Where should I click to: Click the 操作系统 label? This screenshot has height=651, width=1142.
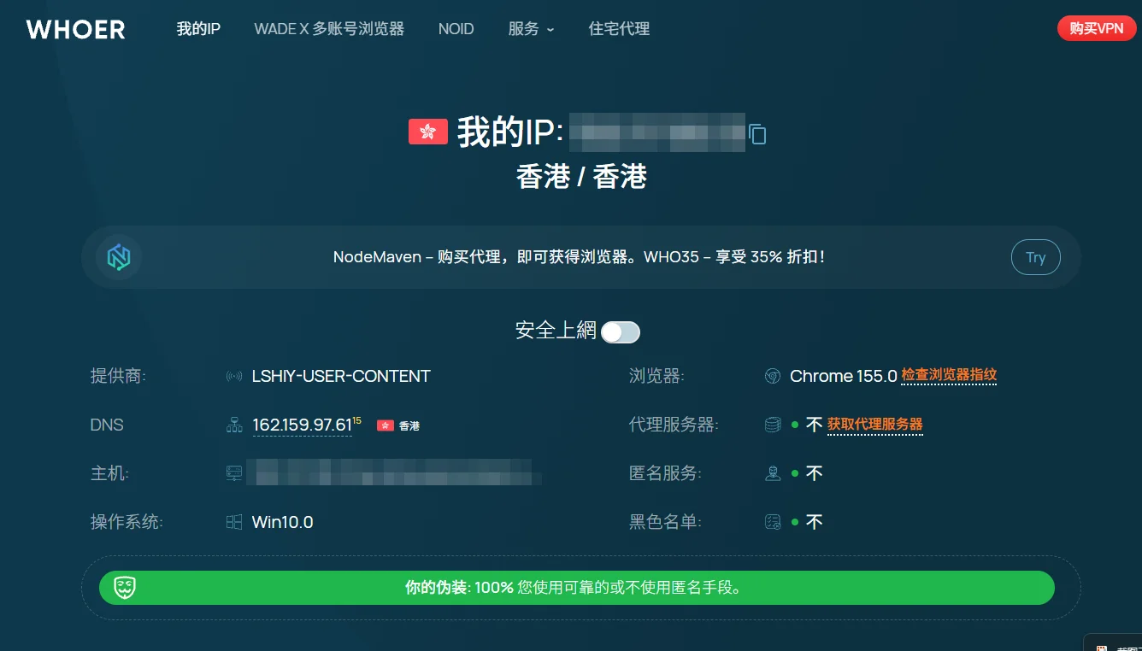pos(127,522)
